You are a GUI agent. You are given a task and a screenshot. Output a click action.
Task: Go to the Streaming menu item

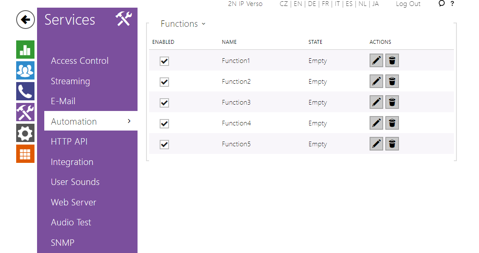pyautogui.click(x=70, y=81)
